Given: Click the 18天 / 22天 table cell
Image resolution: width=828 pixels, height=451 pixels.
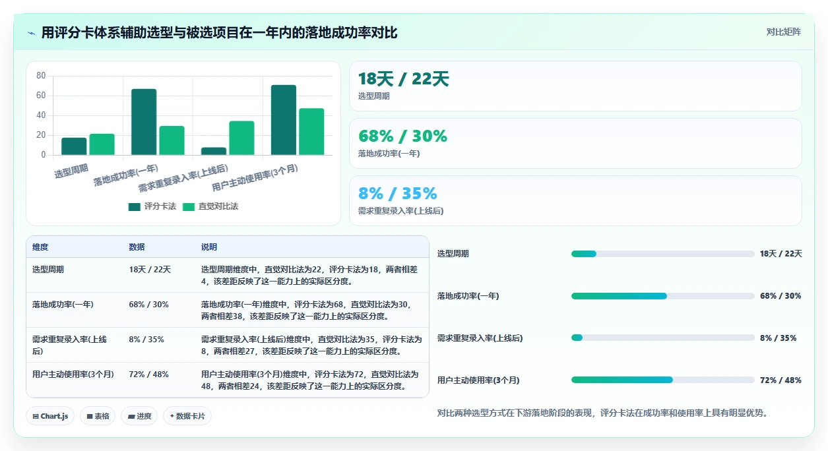Looking at the screenshot, I should pos(150,270).
